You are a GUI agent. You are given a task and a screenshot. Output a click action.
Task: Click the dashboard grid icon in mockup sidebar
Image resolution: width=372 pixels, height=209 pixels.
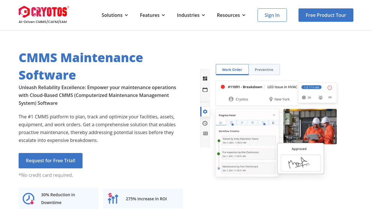(x=205, y=78)
